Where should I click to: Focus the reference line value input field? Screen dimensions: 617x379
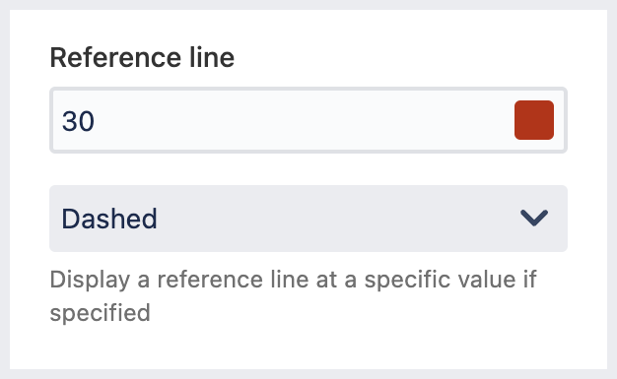coord(308,120)
